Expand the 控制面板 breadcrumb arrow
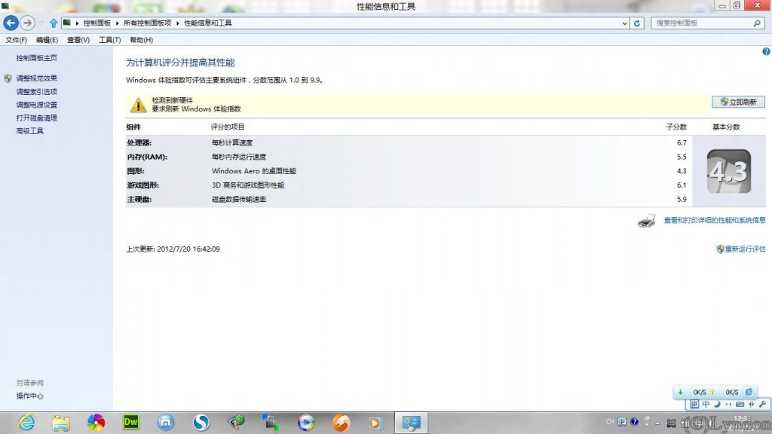The image size is (772, 434). [x=117, y=23]
